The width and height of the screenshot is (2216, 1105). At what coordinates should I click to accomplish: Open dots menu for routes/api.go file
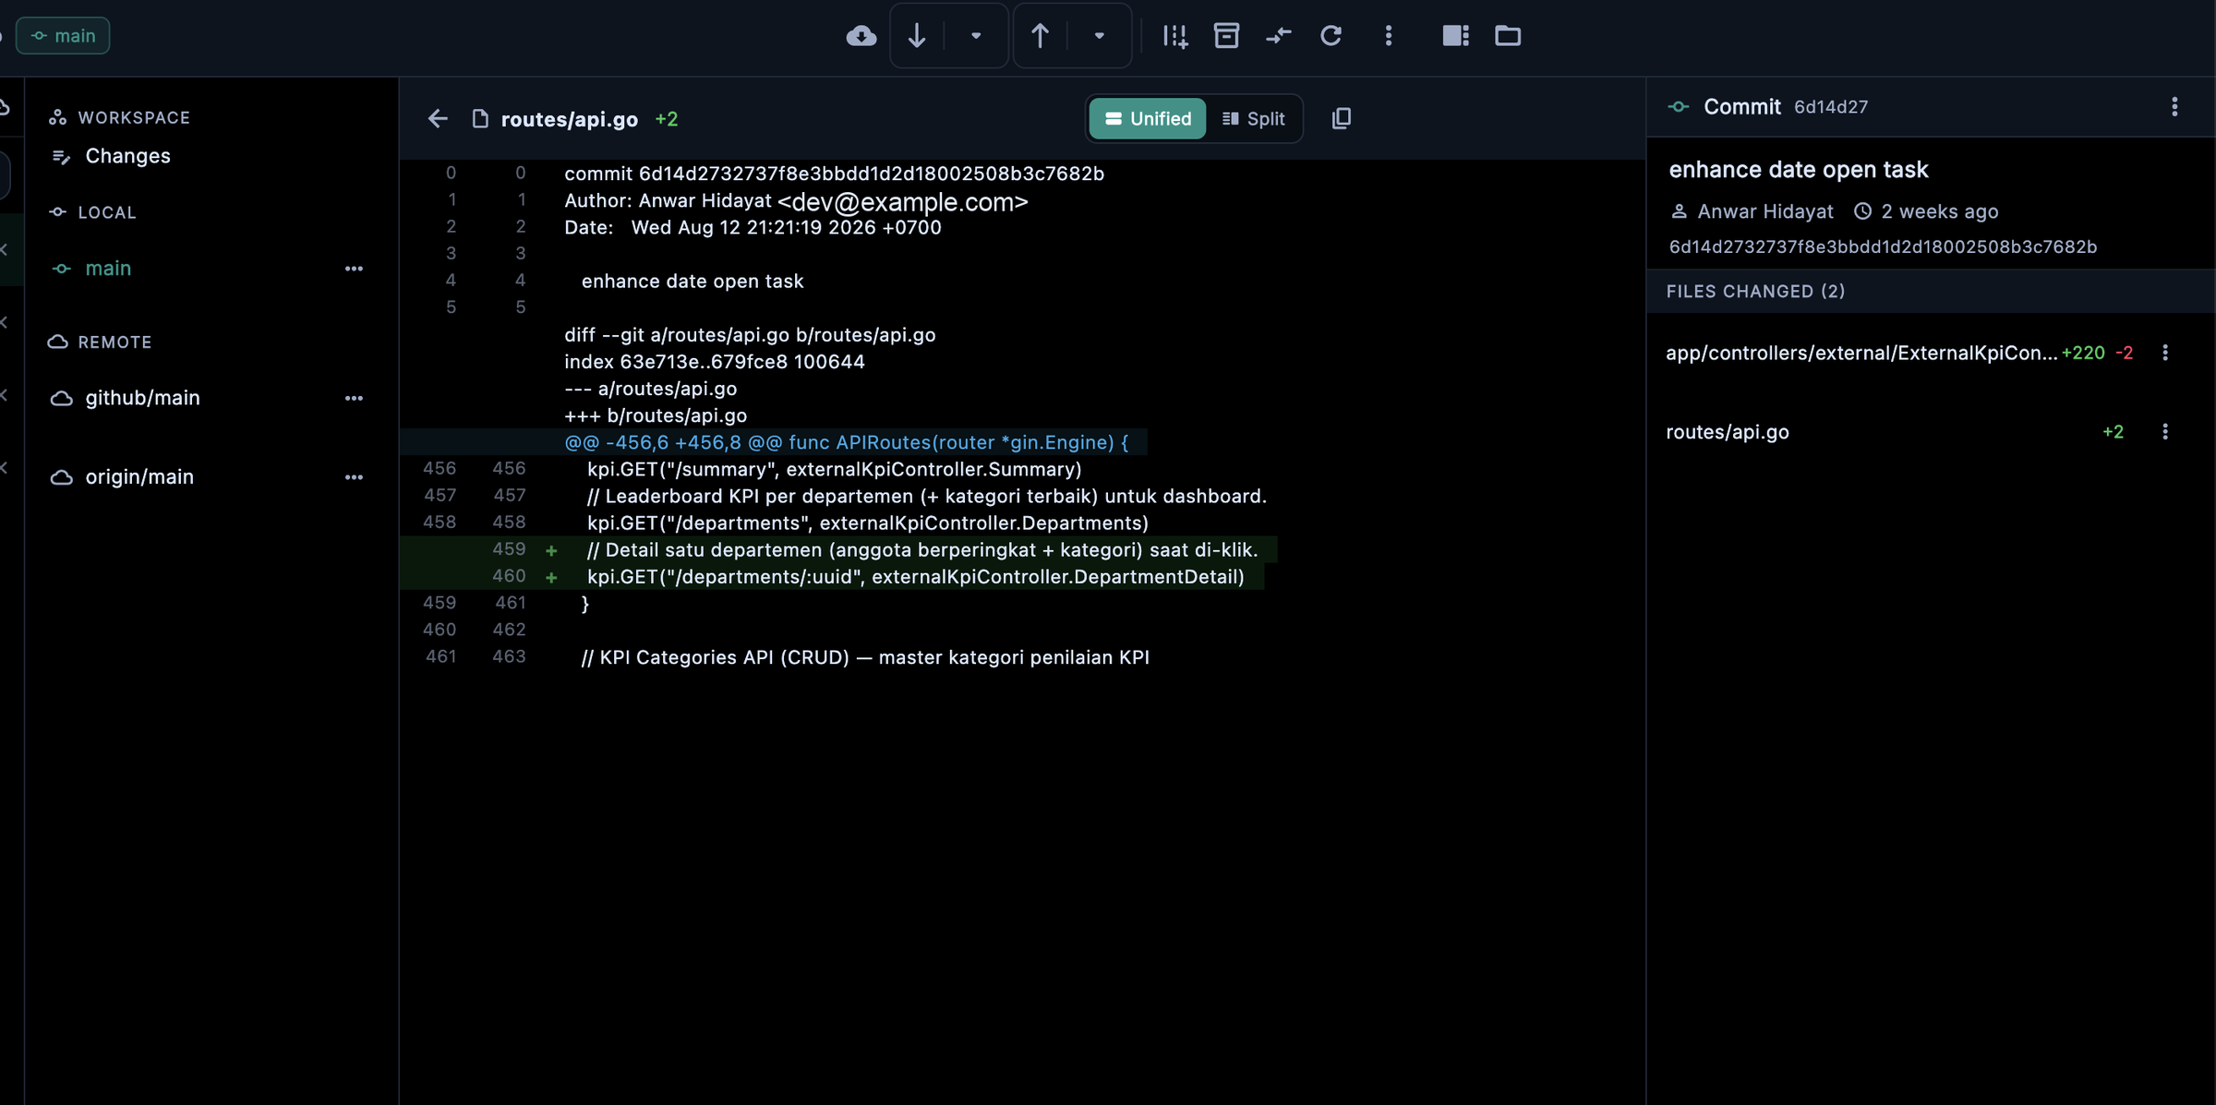coord(2165,432)
